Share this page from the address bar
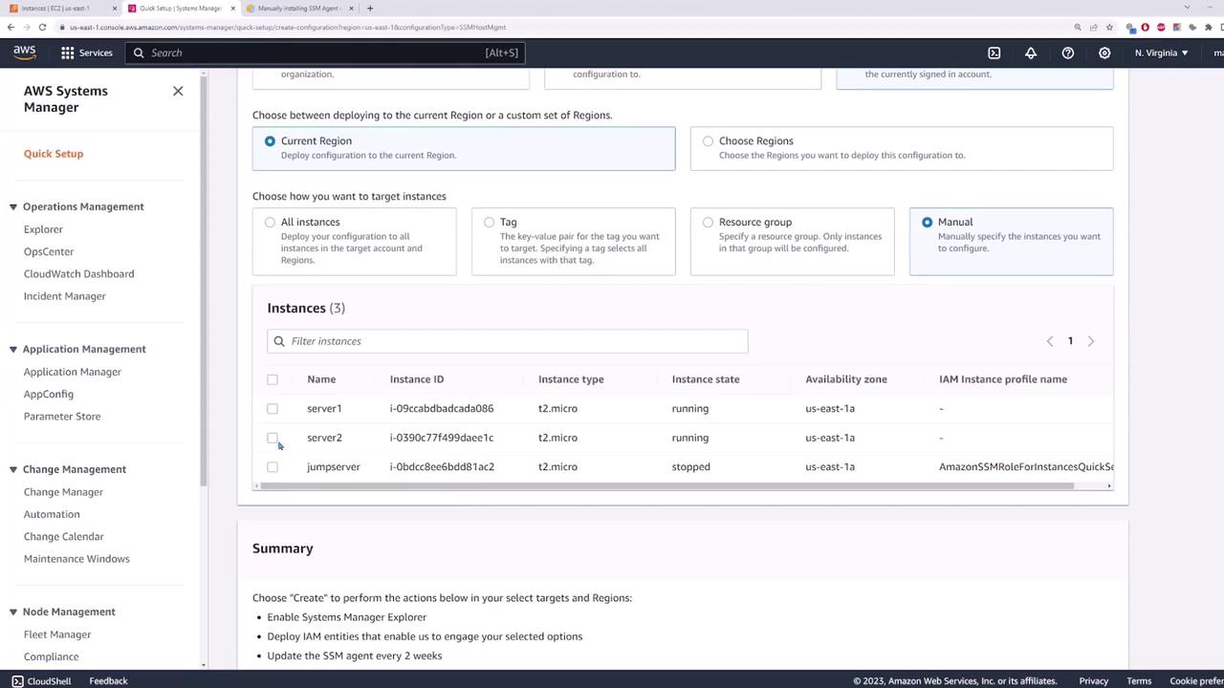 coord(1093,27)
